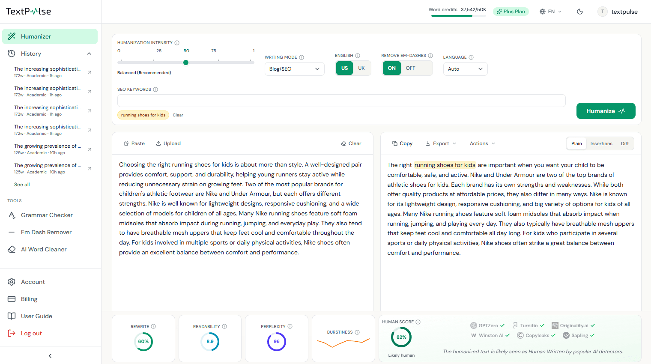
Task: Click the SEO Keywords info icon
Action: coord(155,90)
